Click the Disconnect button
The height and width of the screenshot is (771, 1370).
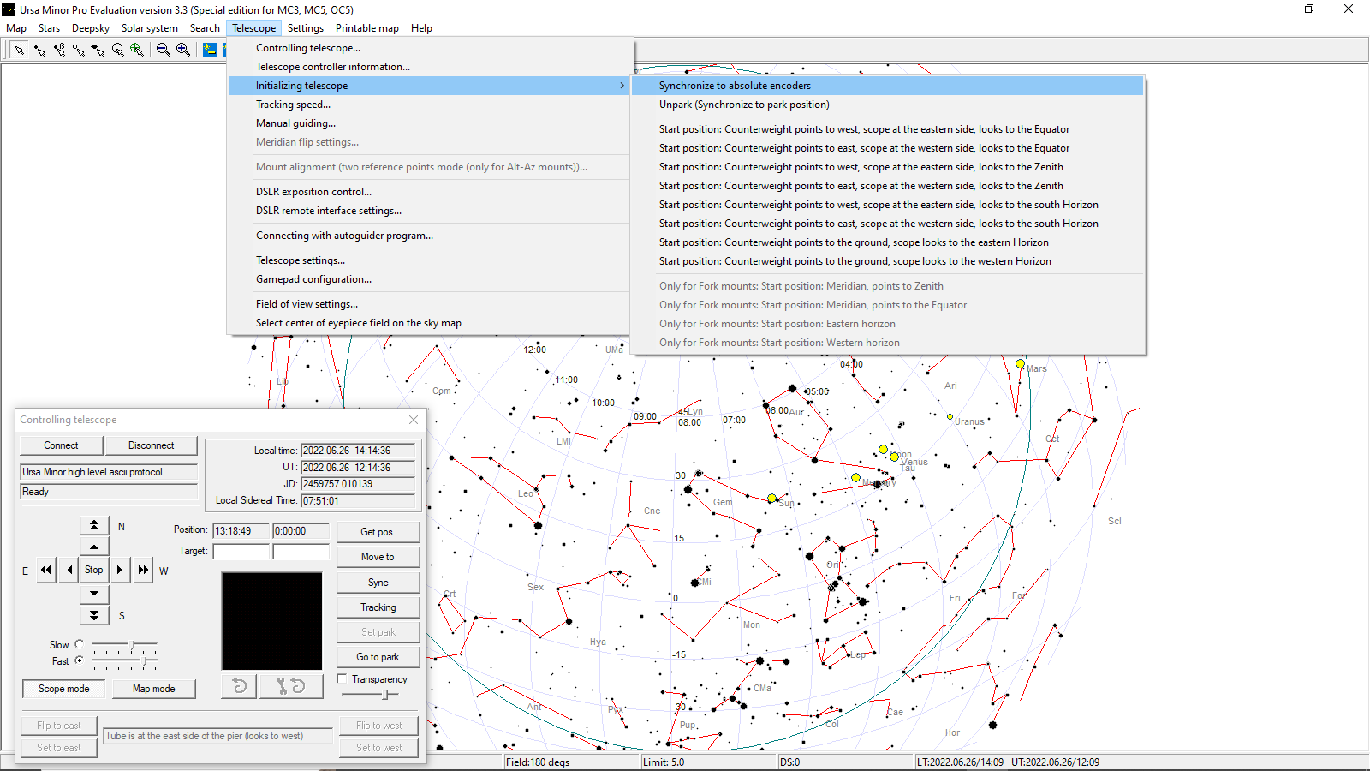[x=152, y=445]
